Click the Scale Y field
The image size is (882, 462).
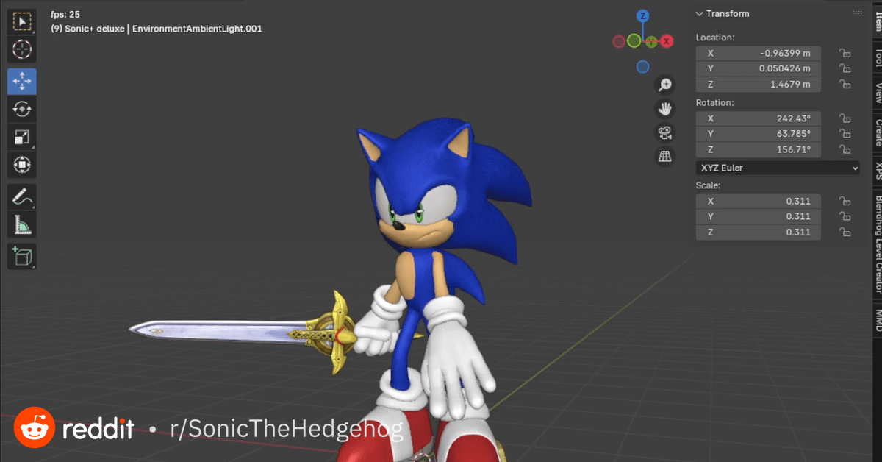759,216
